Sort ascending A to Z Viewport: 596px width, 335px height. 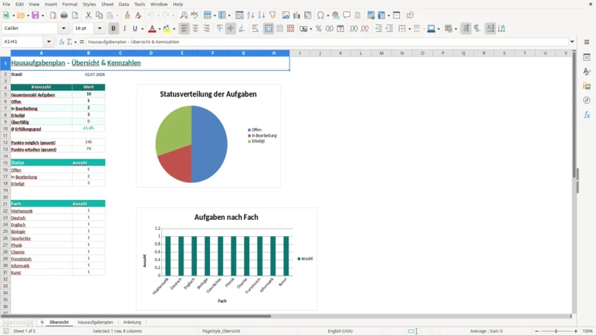coord(250,15)
